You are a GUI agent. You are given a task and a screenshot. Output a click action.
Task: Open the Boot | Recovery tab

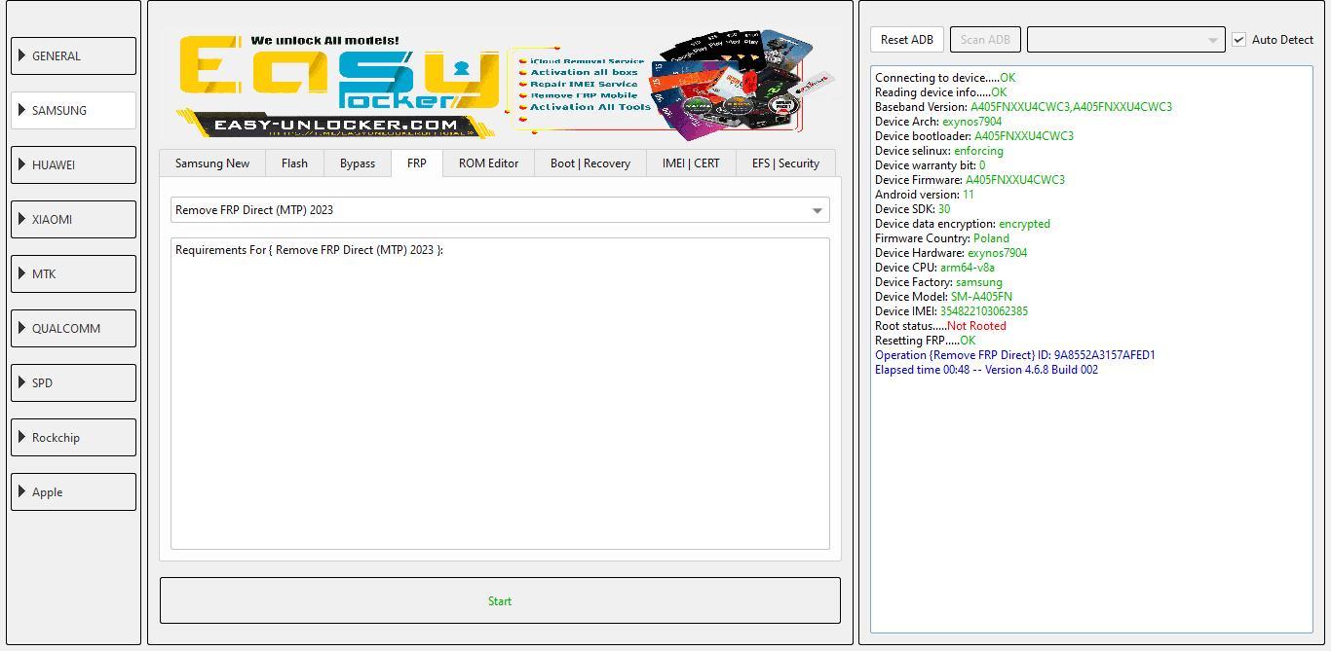point(590,163)
